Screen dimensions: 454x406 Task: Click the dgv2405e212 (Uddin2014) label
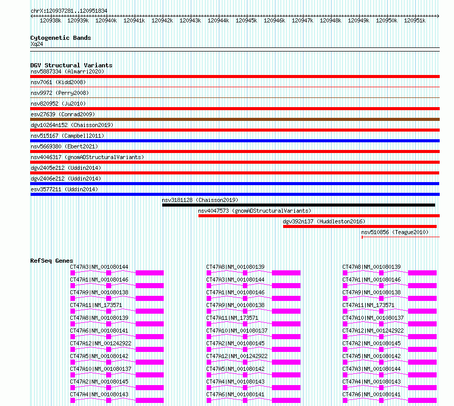(66, 168)
